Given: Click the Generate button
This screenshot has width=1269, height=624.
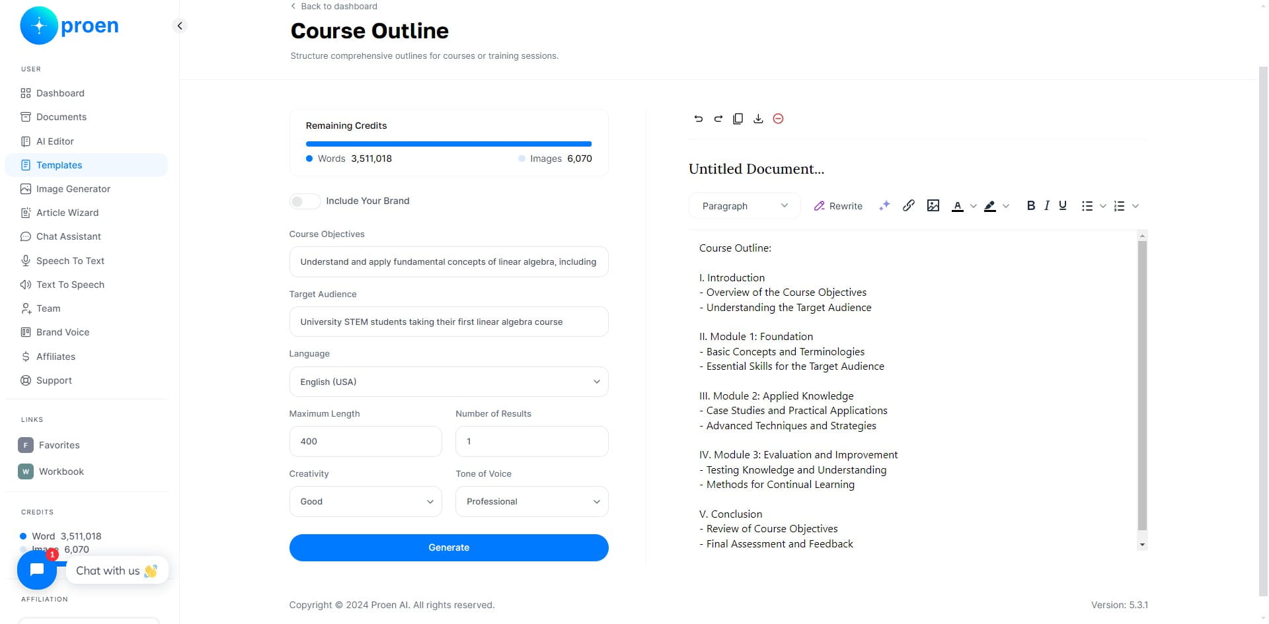Looking at the screenshot, I should coord(449,547).
